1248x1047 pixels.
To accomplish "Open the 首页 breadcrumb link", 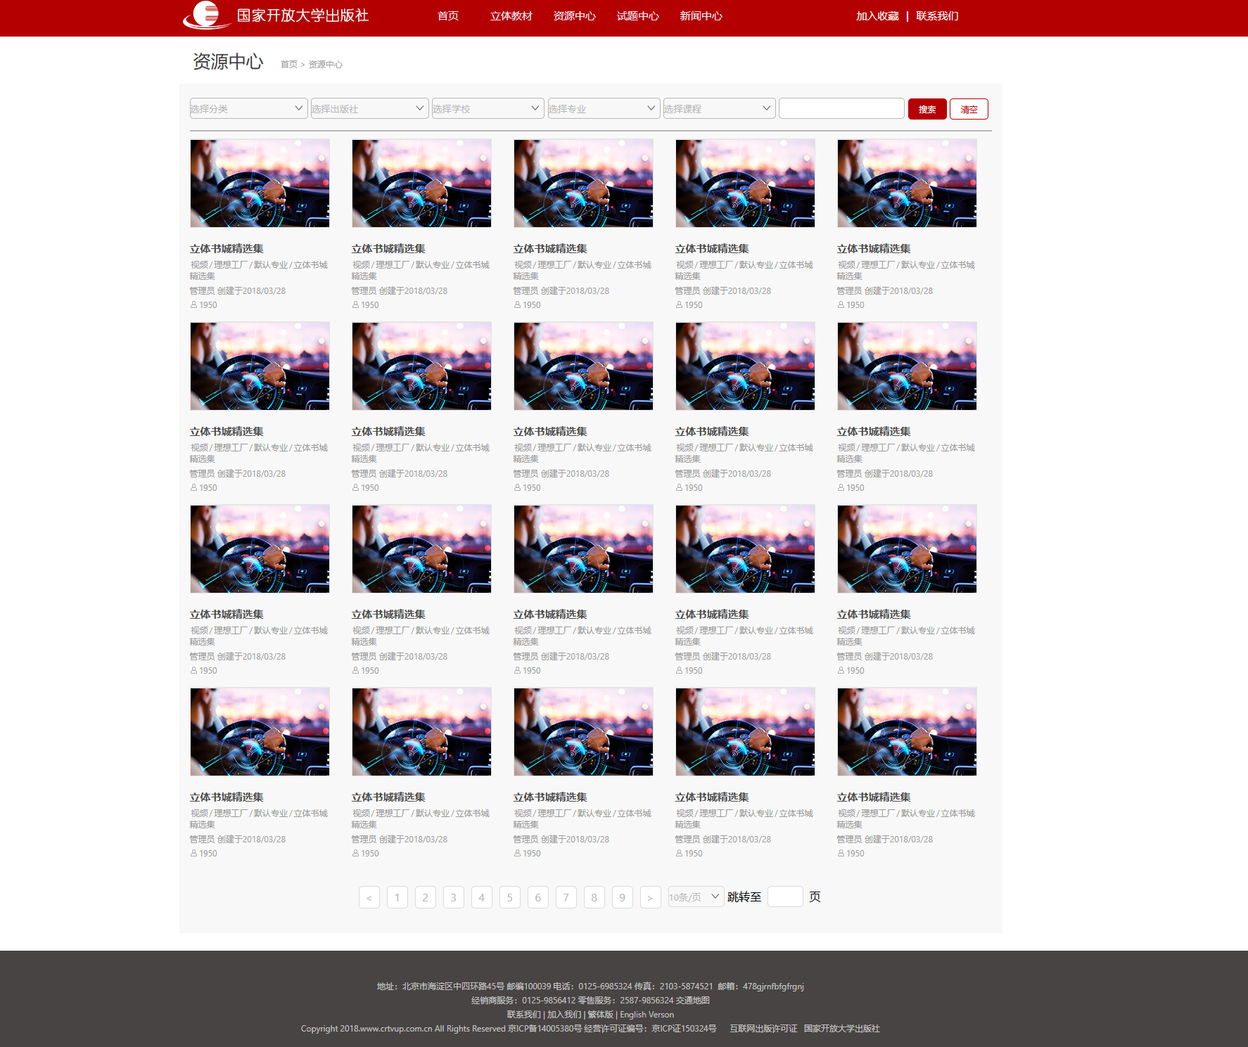I will click(x=288, y=64).
